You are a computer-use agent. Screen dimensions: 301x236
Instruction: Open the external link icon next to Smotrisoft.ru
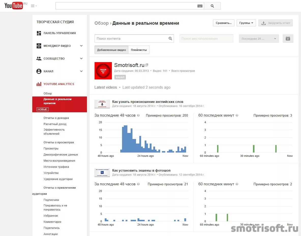(147, 65)
